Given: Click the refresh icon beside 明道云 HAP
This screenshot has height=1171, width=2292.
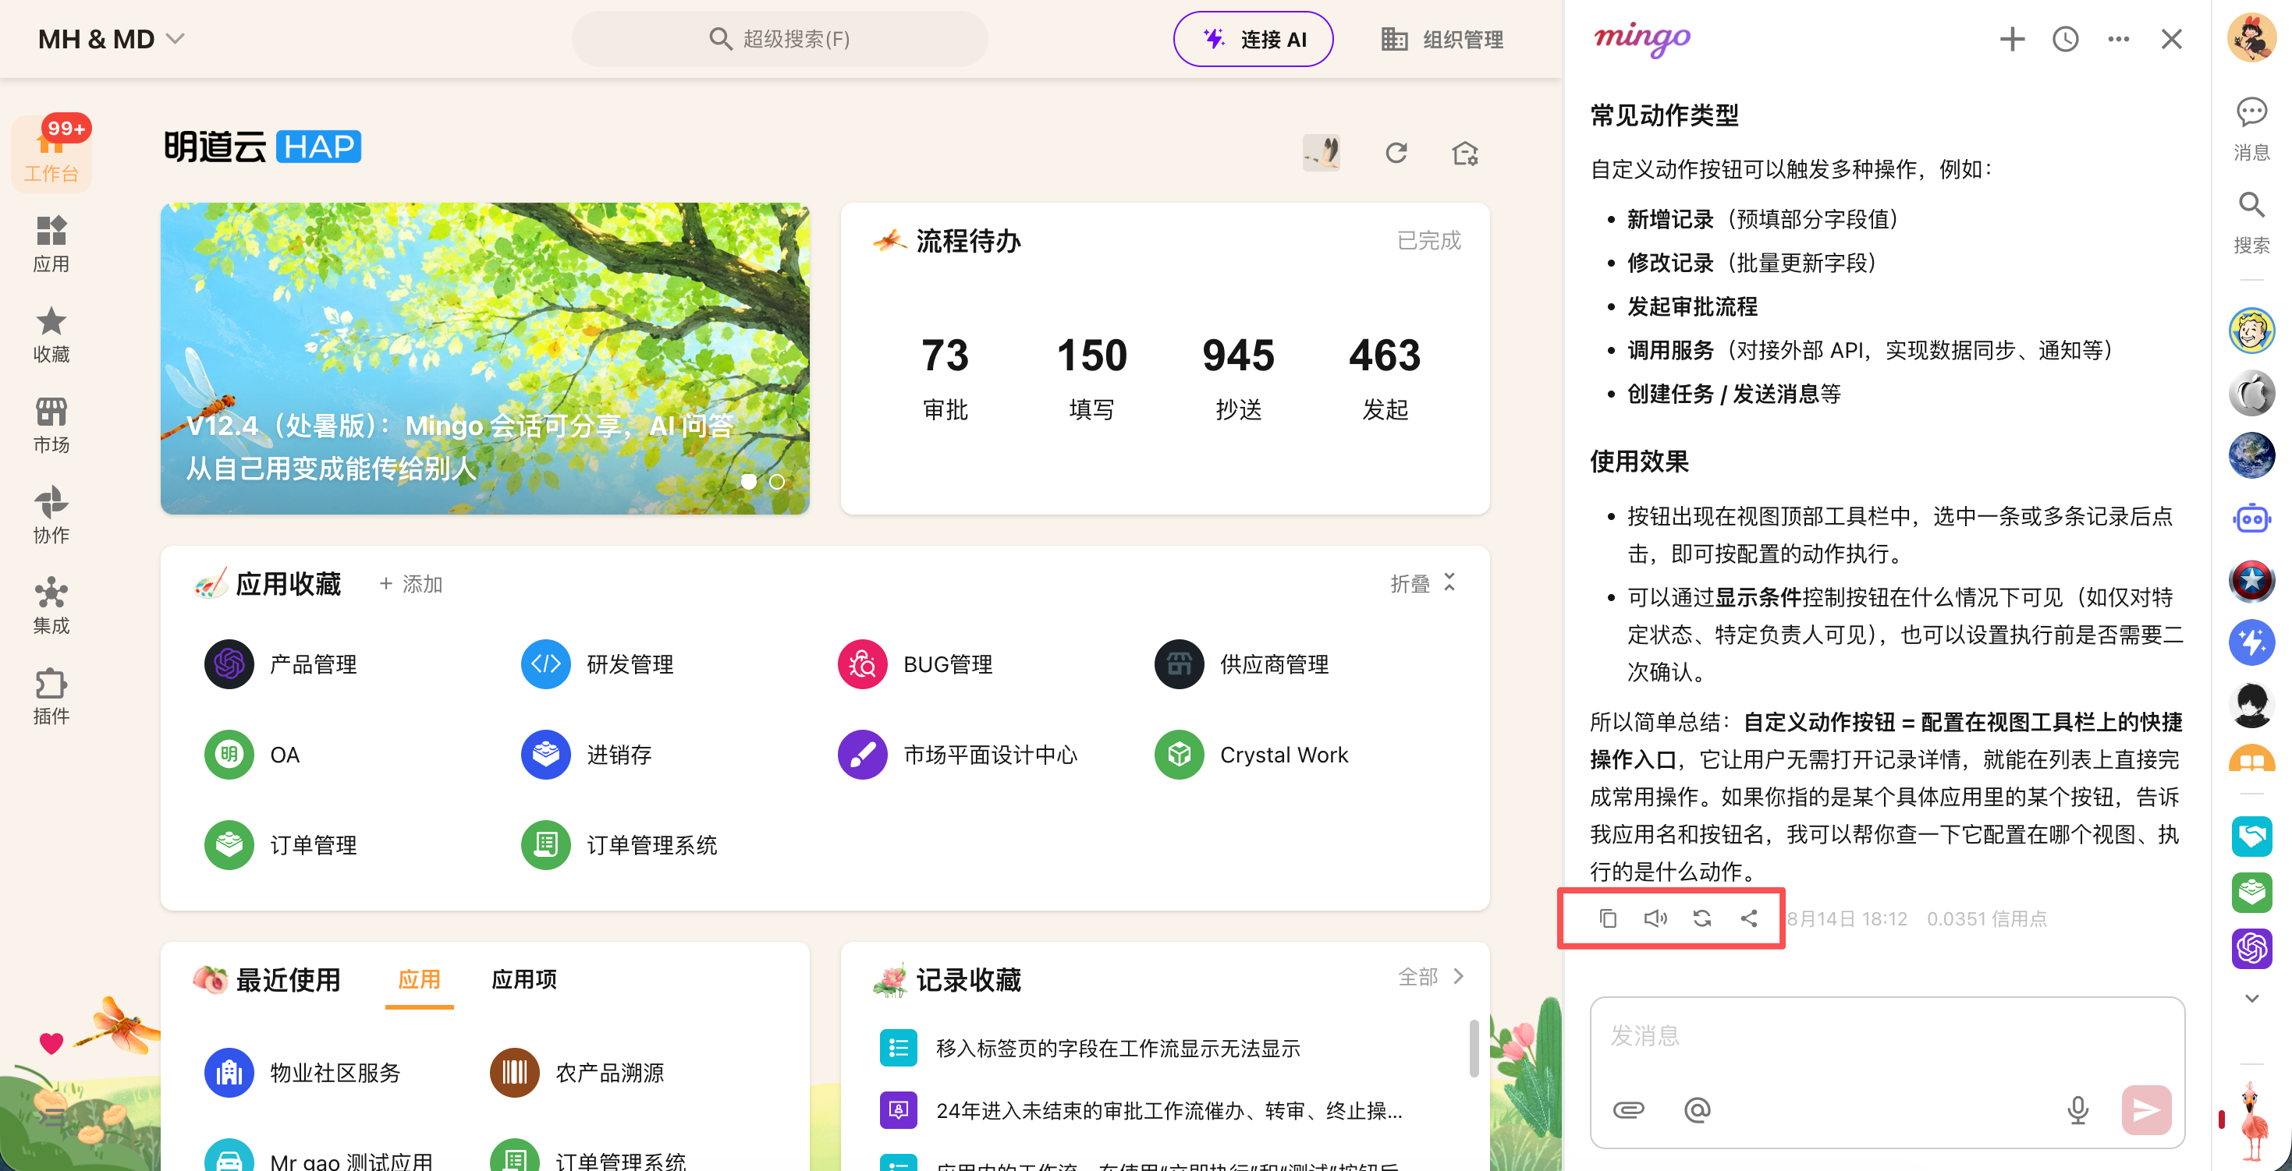Looking at the screenshot, I should pyautogui.click(x=1396, y=153).
